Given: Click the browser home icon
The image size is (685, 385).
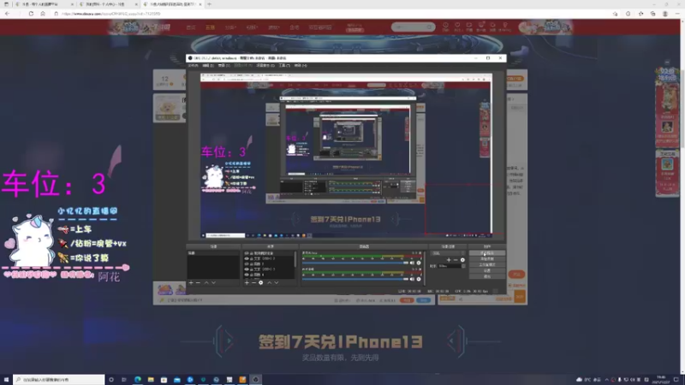Looking at the screenshot, I should pos(42,14).
